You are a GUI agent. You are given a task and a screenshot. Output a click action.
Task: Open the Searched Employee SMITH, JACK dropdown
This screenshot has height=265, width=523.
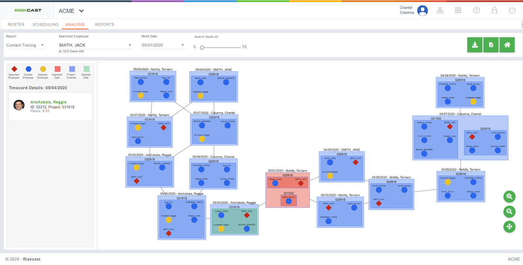(96, 45)
